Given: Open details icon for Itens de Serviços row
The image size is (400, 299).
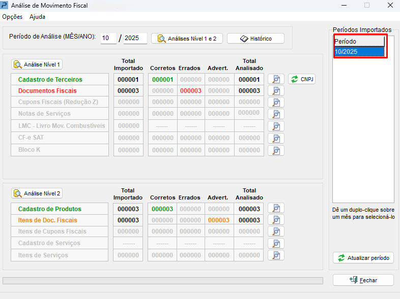Looking at the screenshot, I should (276, 255).
